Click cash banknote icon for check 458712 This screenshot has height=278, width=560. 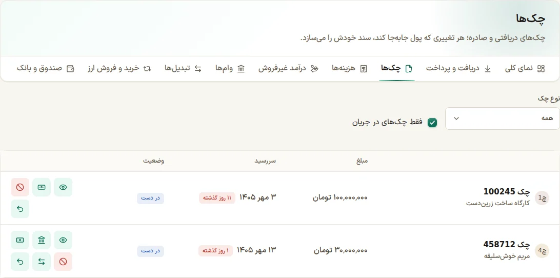pyautogui.click(x=20, y=240)
